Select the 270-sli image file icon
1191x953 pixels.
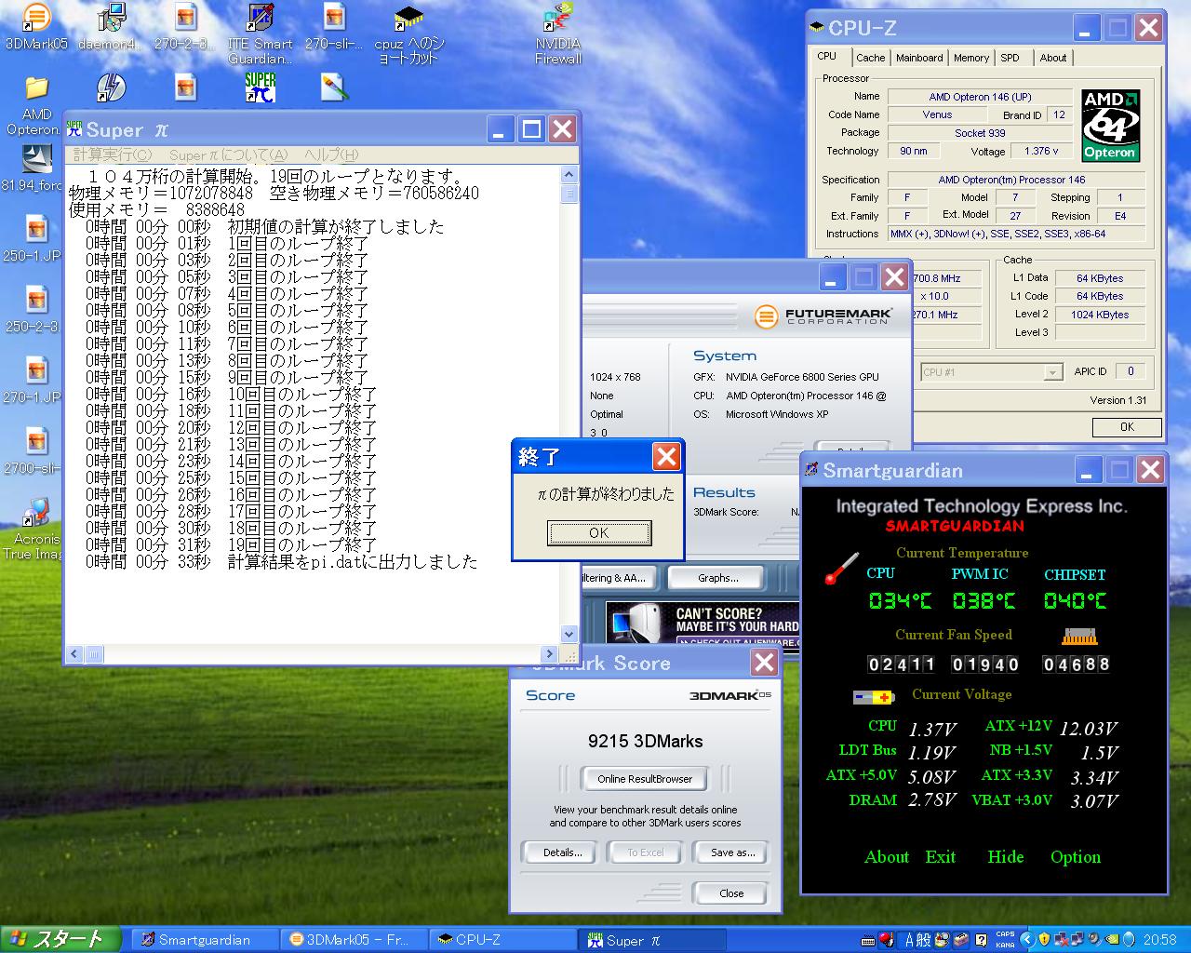click(334, 17)
